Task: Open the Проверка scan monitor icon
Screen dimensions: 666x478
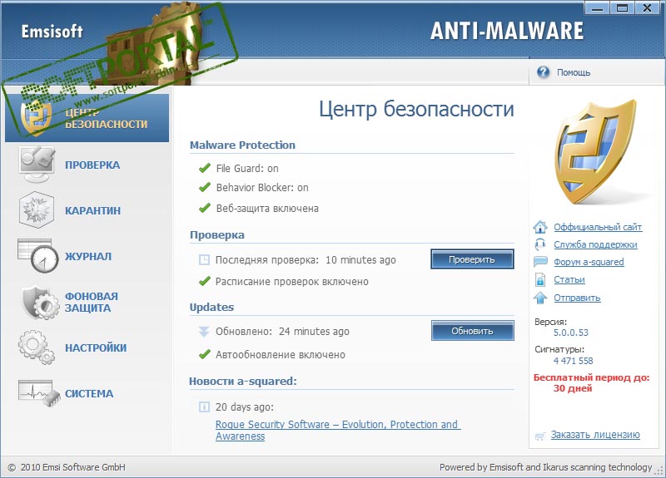Action: tap(37, 165)
